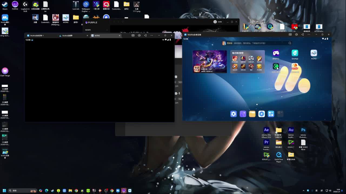Click keyboard icon in the AION2 emulator title bar
This screenshot has width=346, height=194.
click(133, 35)
